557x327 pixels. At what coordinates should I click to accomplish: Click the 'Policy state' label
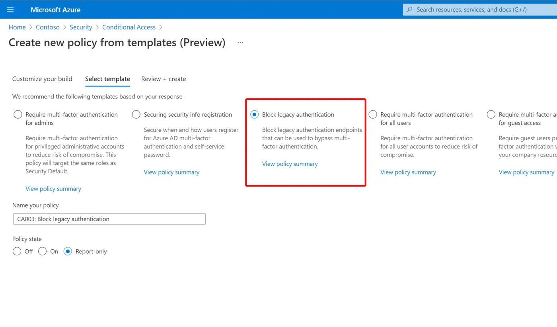tap(27, 239)
